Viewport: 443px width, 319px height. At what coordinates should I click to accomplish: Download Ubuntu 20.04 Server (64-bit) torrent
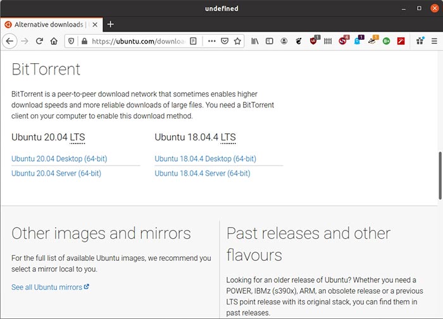tap(56, 173)
